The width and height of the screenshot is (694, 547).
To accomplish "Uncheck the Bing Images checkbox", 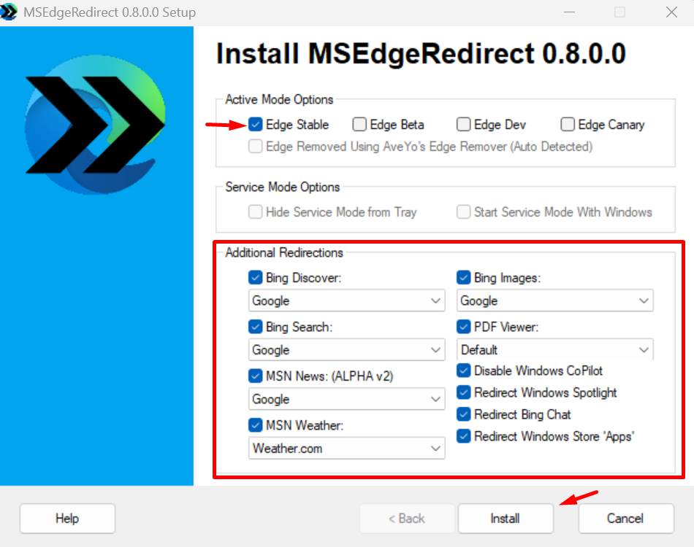I will click(x=463, y=277).
